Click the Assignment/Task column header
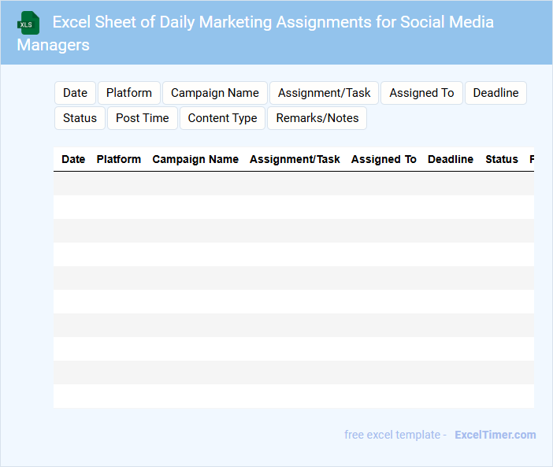 tap(295, 159)
